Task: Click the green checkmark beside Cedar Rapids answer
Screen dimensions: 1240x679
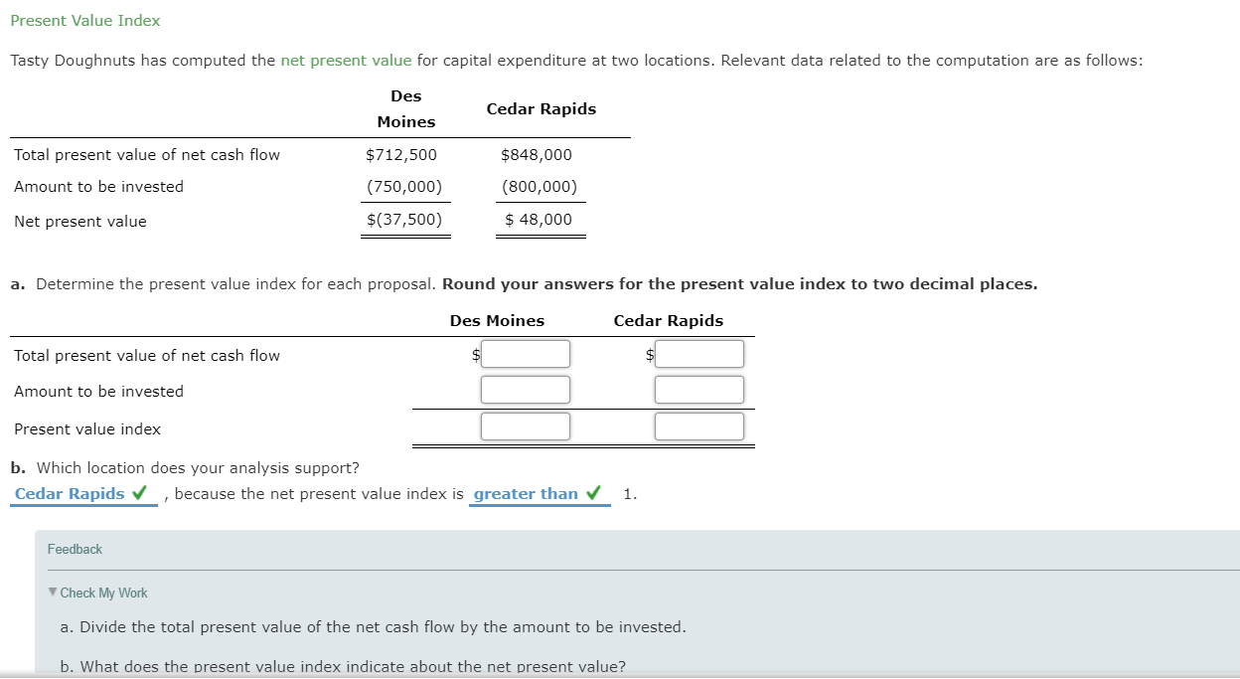Action: 138,493
